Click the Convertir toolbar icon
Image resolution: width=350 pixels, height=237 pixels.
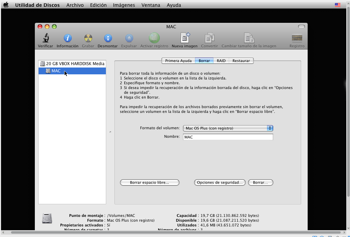click(209, 38)
